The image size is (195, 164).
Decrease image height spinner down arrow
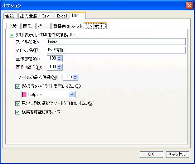(x=59, y=68)
